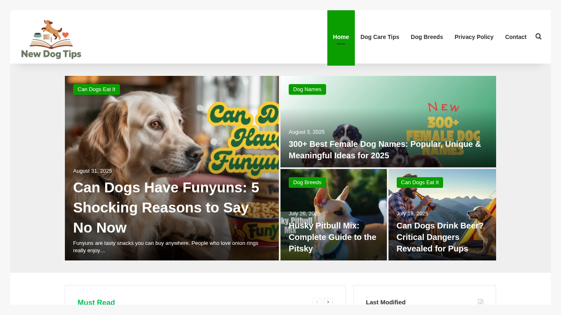Click the New Dog Tips logo
The width and height of the screenshot is (561, 315).
51,39
